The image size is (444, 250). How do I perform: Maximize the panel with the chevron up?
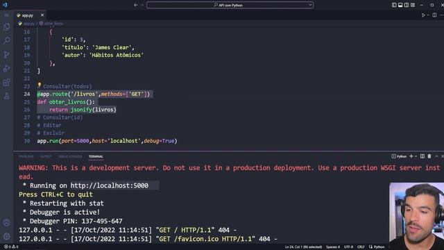click(436, 156)
